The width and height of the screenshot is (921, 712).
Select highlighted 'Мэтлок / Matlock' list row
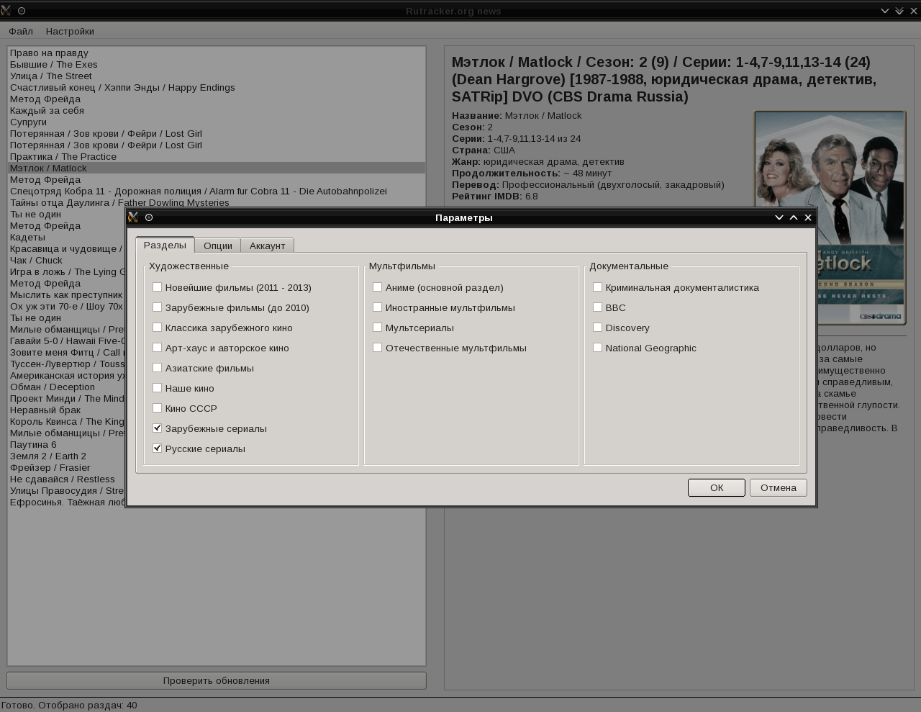pyautogui.click(x=217, y=168)
